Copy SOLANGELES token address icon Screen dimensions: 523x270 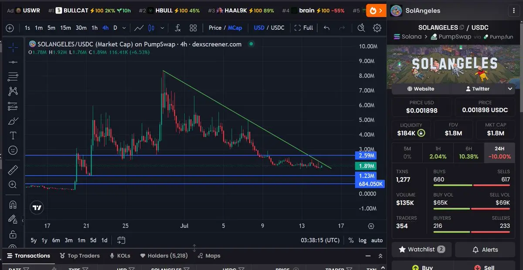[x=462, y=27]
